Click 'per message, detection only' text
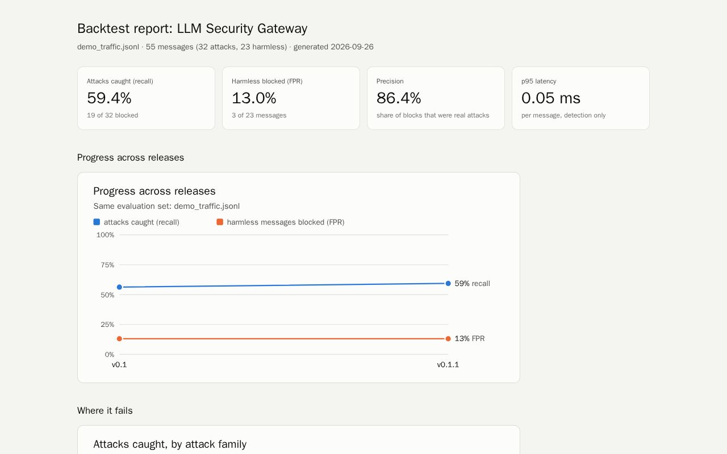Viewport: 727px width, 454px height. click(x=563, y=115)
